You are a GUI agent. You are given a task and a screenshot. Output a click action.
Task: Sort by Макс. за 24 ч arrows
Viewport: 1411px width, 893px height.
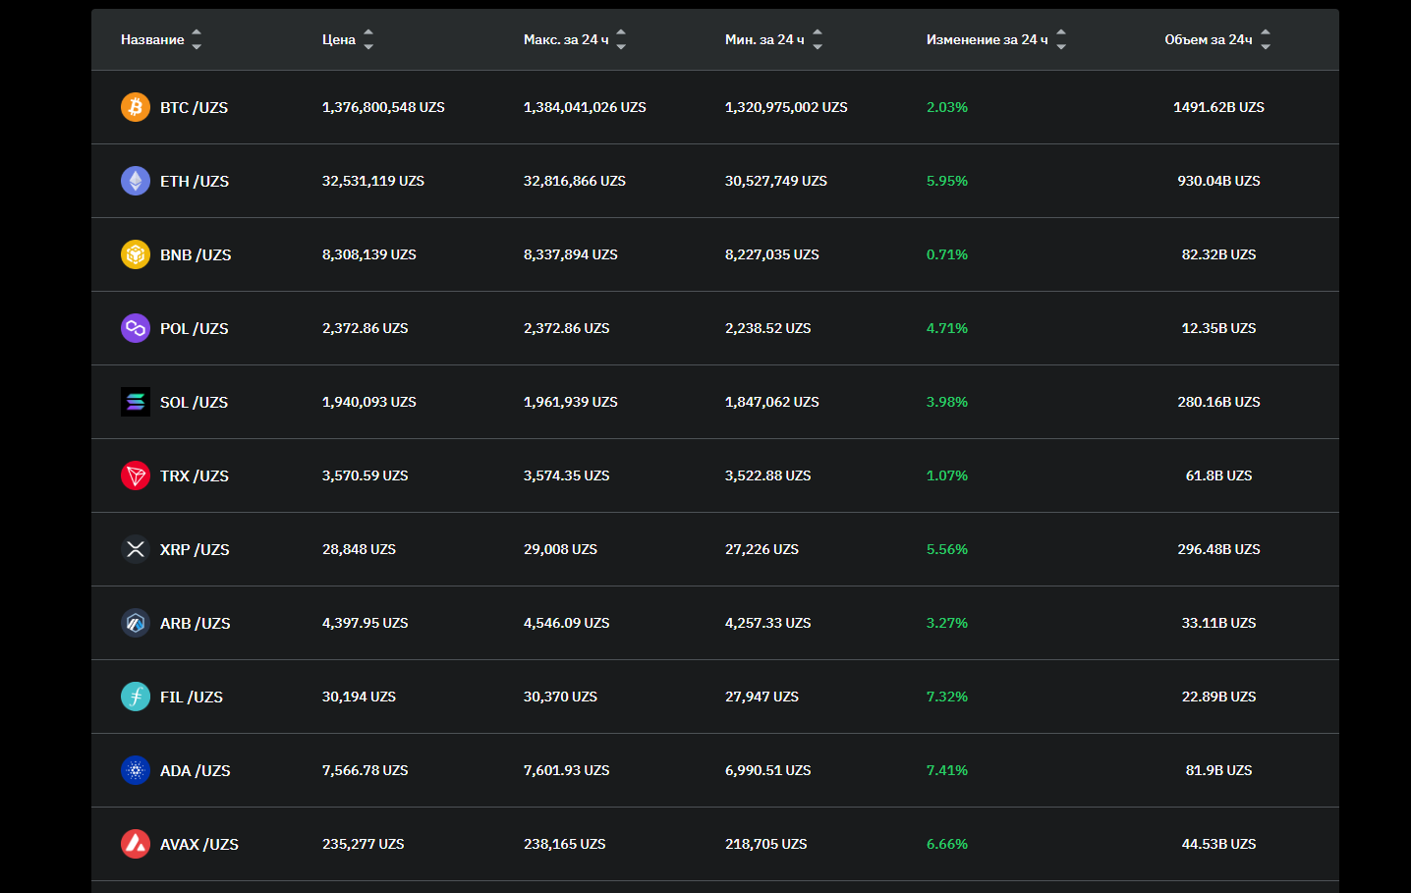coord(621,39)
